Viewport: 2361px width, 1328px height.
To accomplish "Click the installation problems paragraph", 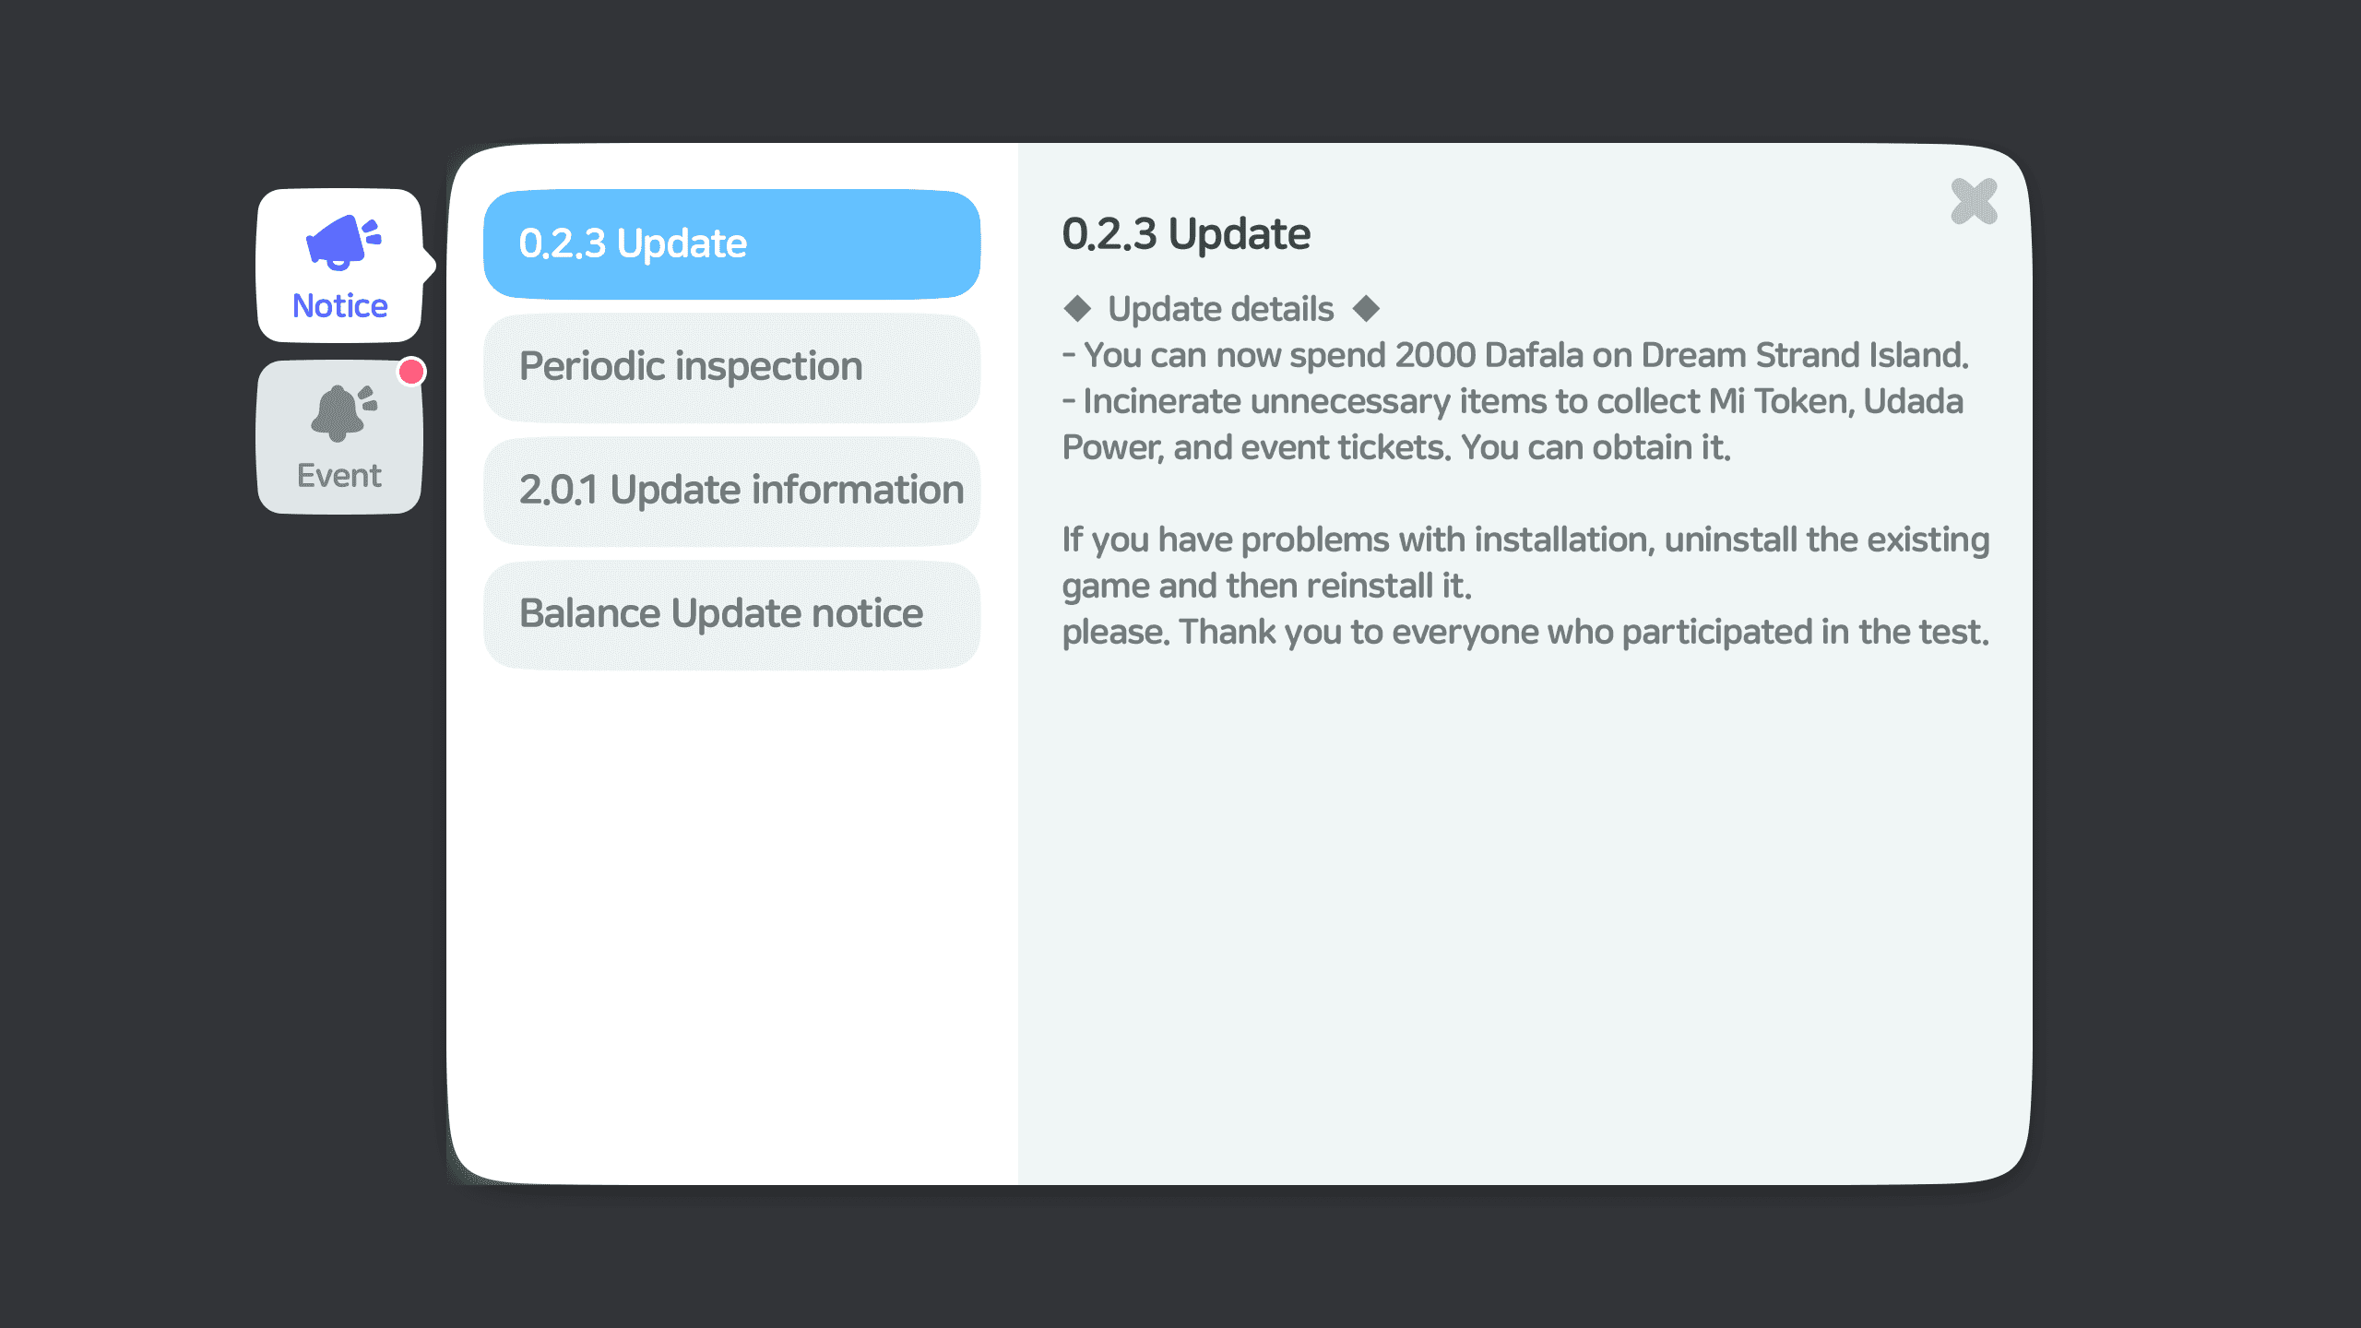I will (1525, 540).
